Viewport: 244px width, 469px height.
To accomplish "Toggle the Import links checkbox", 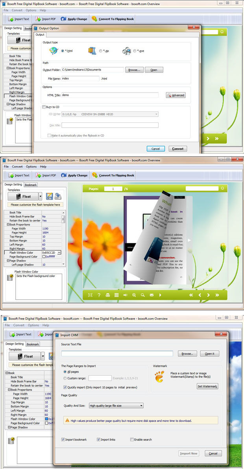I will coord(98,439).
